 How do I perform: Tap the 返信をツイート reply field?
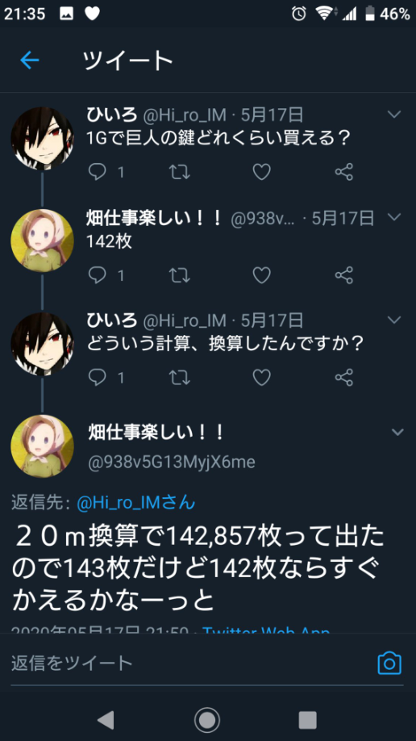(x=189, y=664)
